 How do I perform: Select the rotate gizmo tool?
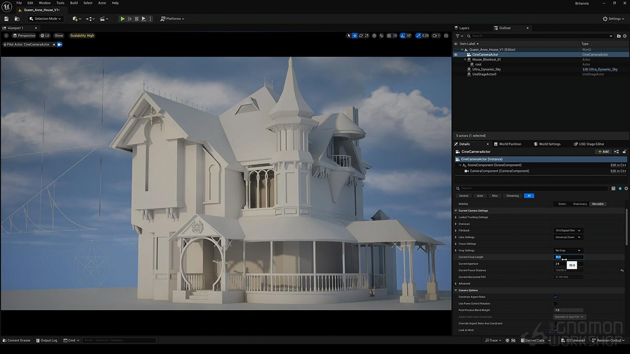click(361, 35)
